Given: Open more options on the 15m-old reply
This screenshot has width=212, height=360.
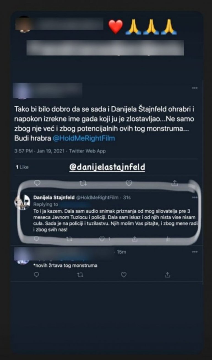Looking at the screenshot, I should point(195,252).
